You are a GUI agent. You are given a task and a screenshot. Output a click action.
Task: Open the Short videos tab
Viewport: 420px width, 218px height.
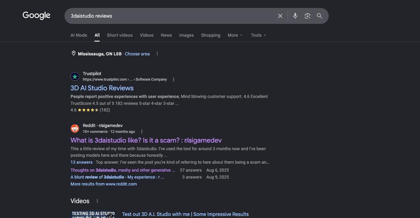pos(120,35)
